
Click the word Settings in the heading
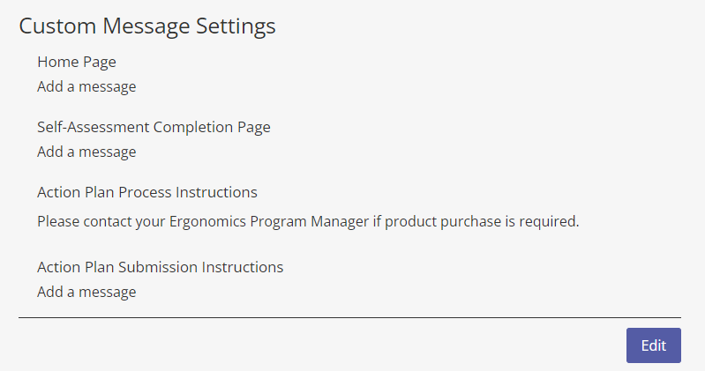click(x=236, y=26)
